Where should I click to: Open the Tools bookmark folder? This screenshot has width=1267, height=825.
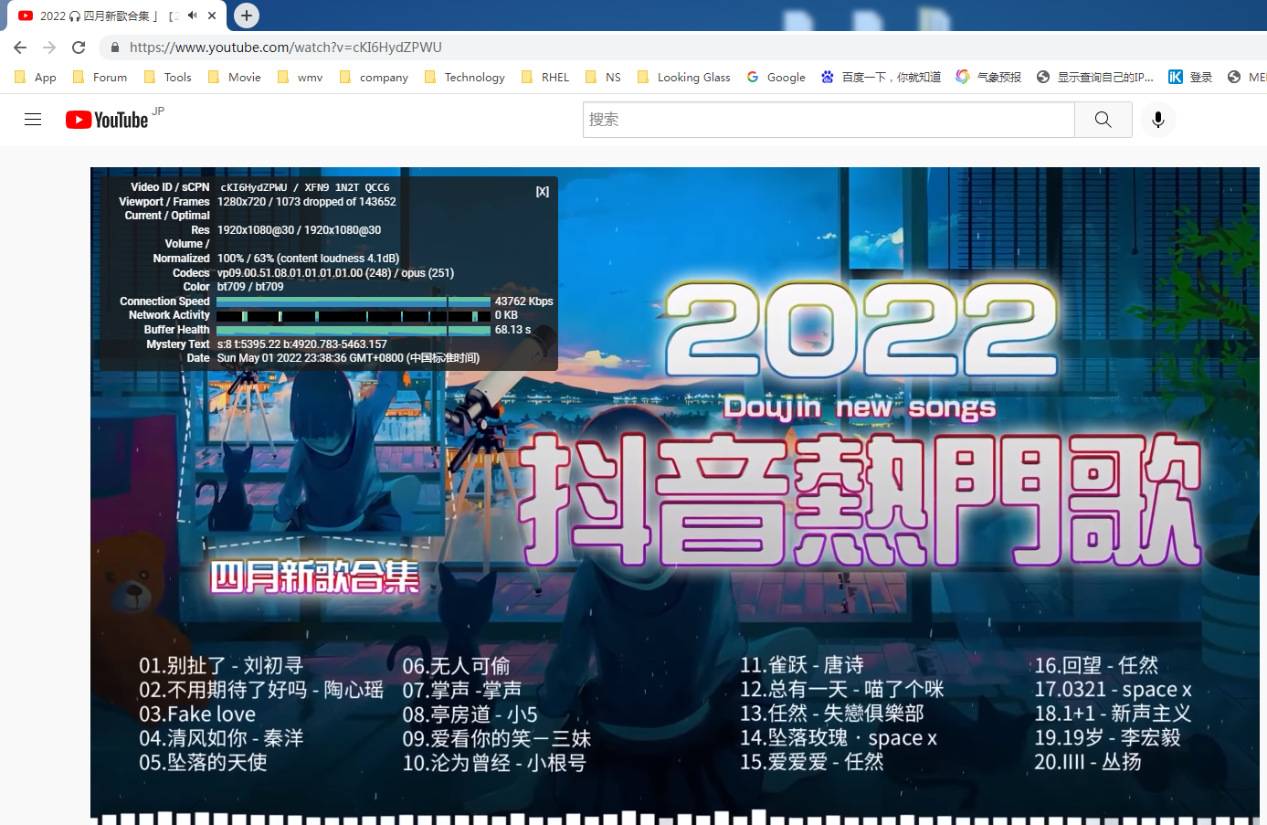pos(168,78)
